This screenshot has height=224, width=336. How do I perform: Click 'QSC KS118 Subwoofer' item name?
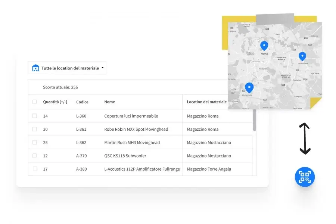click(125, 156)
